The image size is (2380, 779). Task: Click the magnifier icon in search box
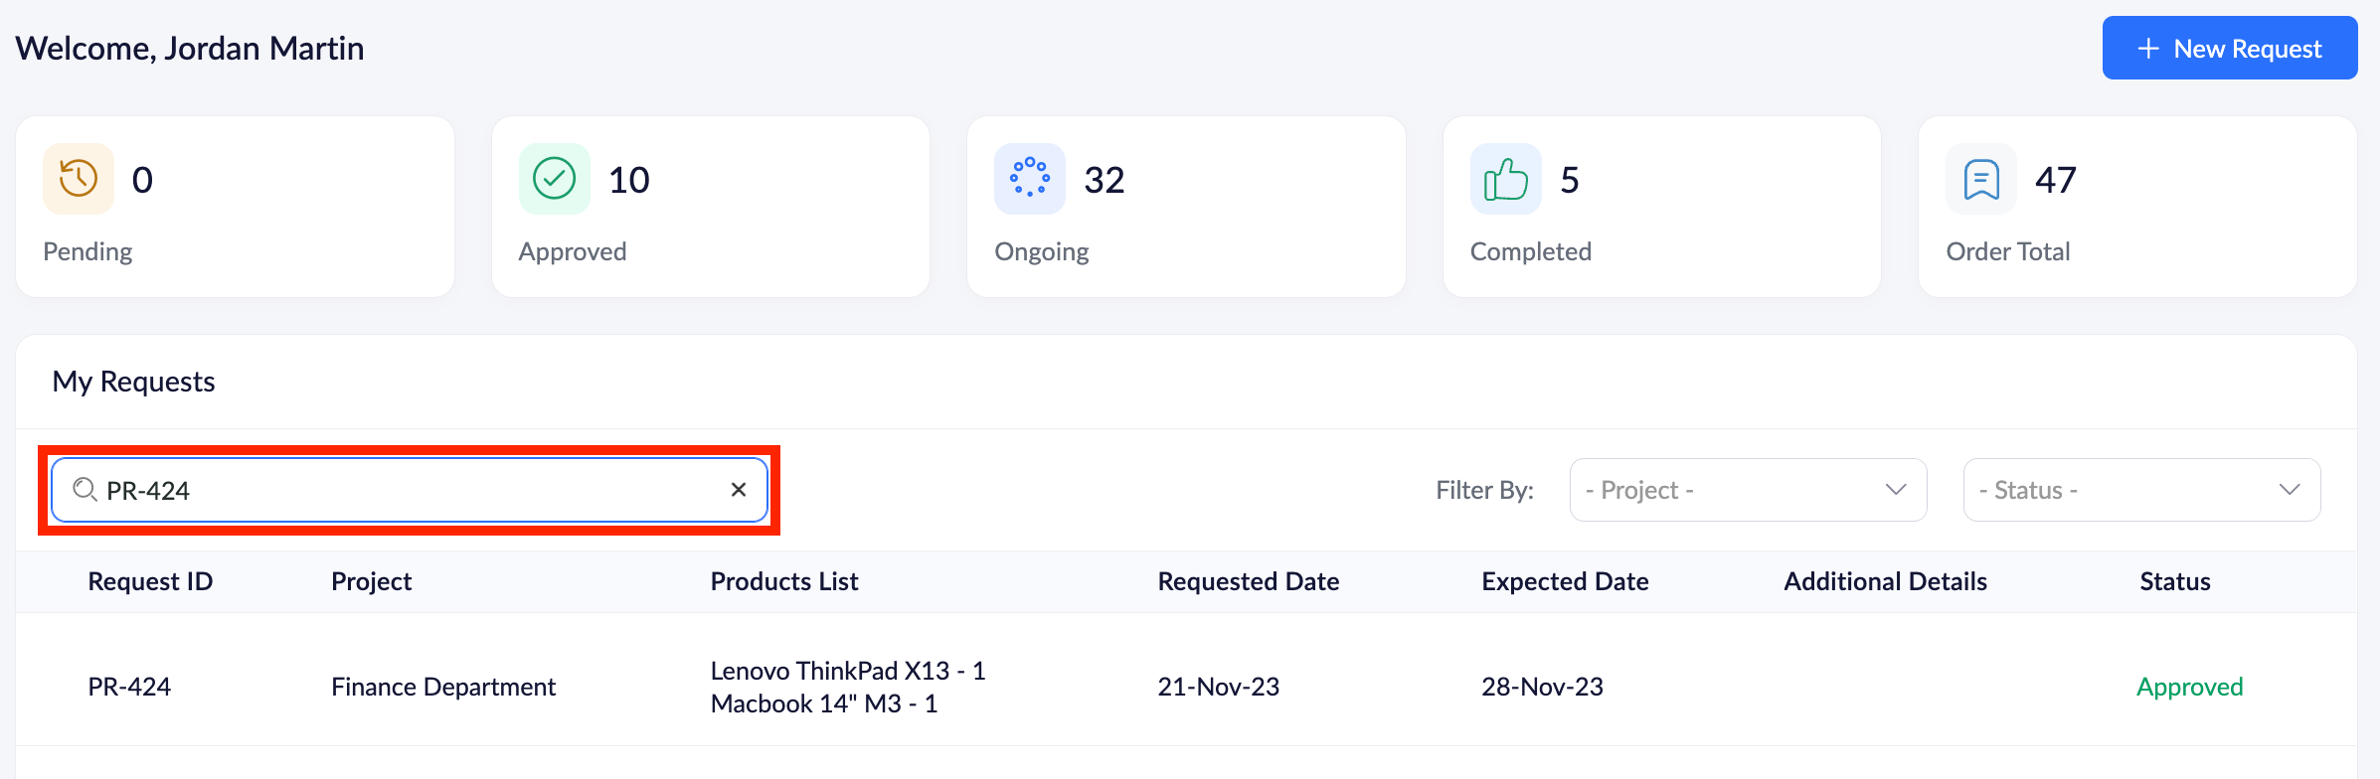click(x=85, y=490)
